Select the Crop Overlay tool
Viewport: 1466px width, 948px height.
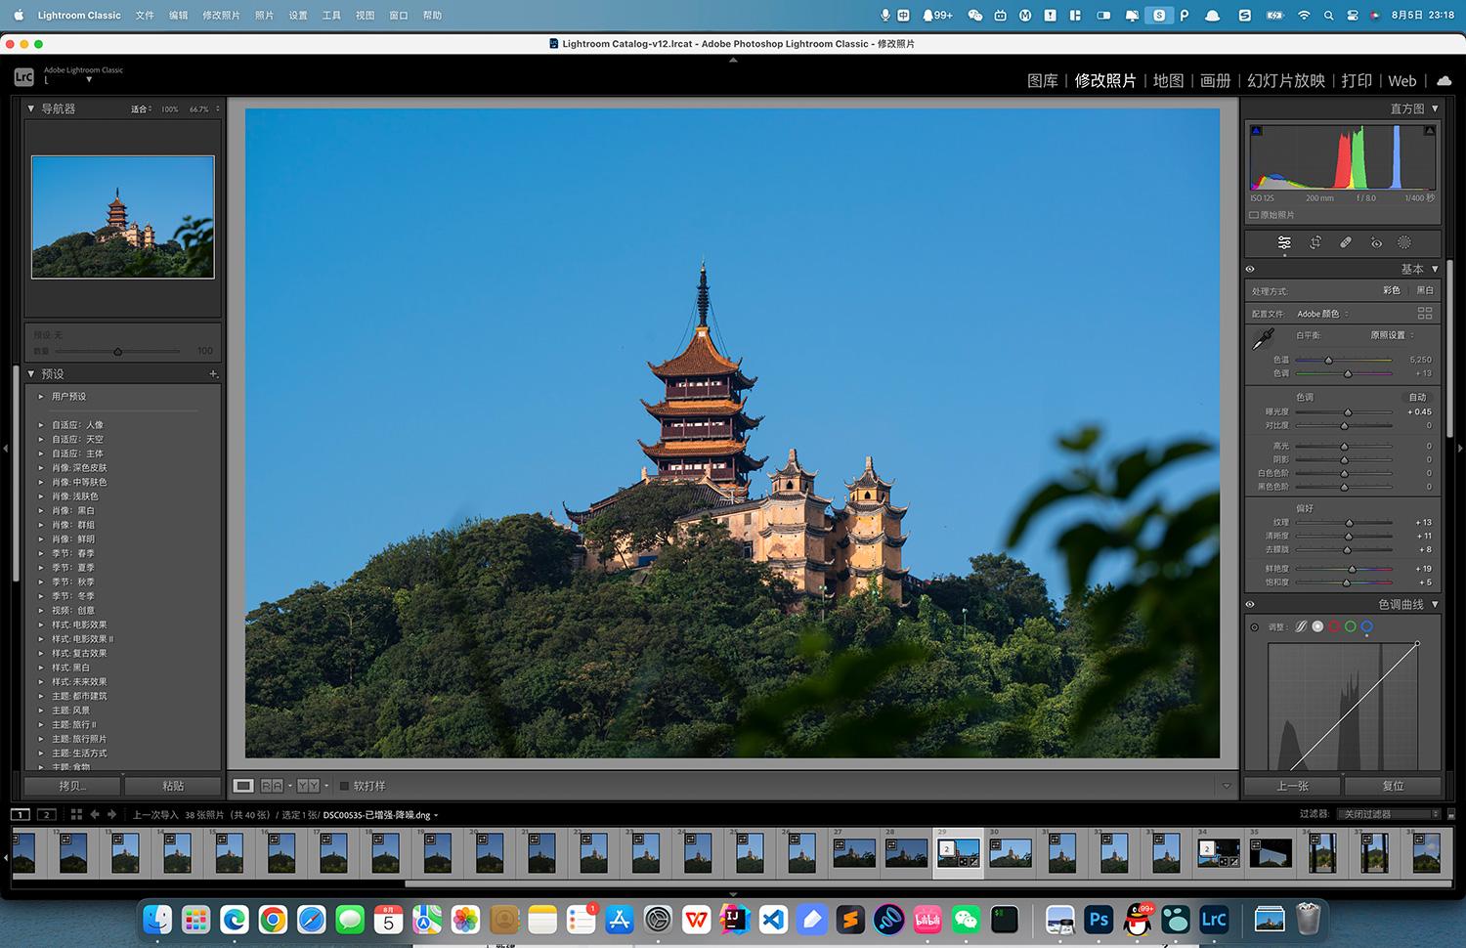click(x=1315, y=242)
